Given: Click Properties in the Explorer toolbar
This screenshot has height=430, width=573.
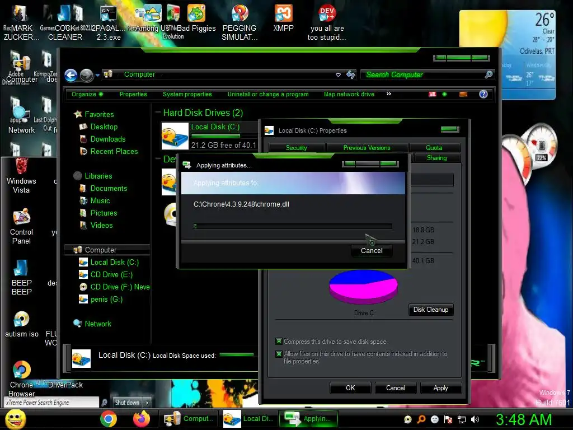Looking at the screenshot, I should click(133, 94).
